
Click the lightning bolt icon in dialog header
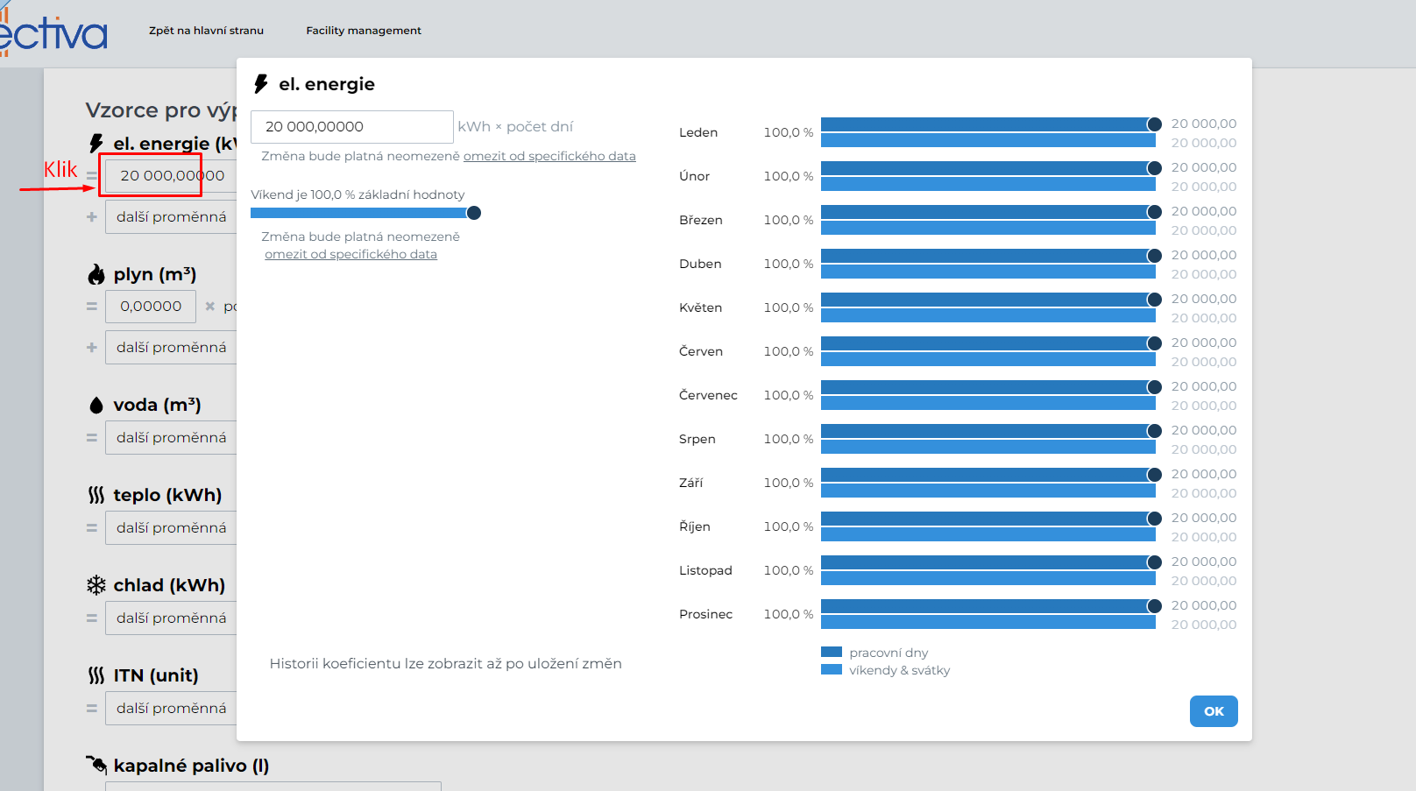coord(260,84)
